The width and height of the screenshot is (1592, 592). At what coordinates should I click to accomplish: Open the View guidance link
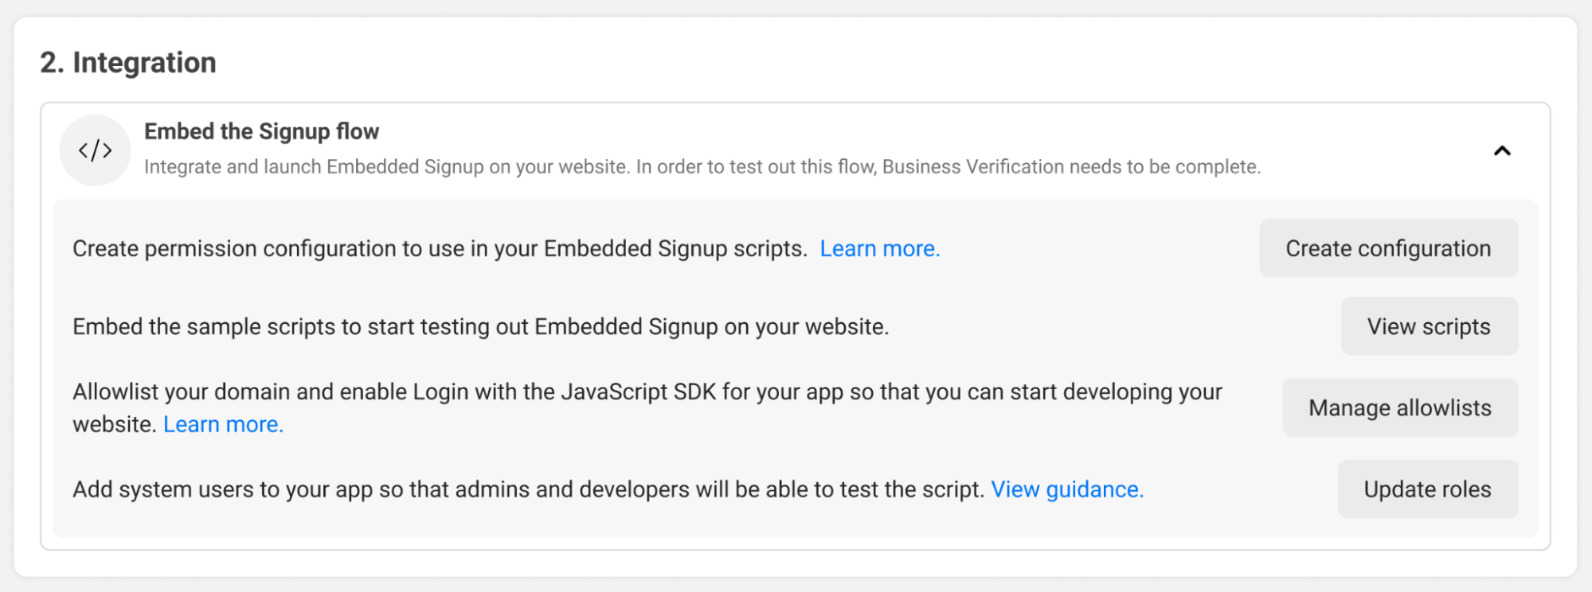coord(1067,489)
